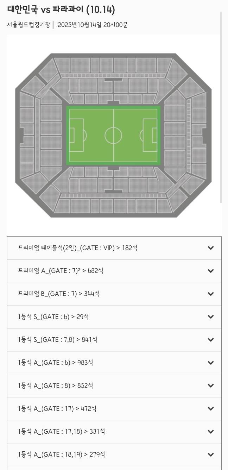228x470 pixels.
Task: Expand the 1등석 S (GATE 7,8) listing
Action: tap(210, 339)
